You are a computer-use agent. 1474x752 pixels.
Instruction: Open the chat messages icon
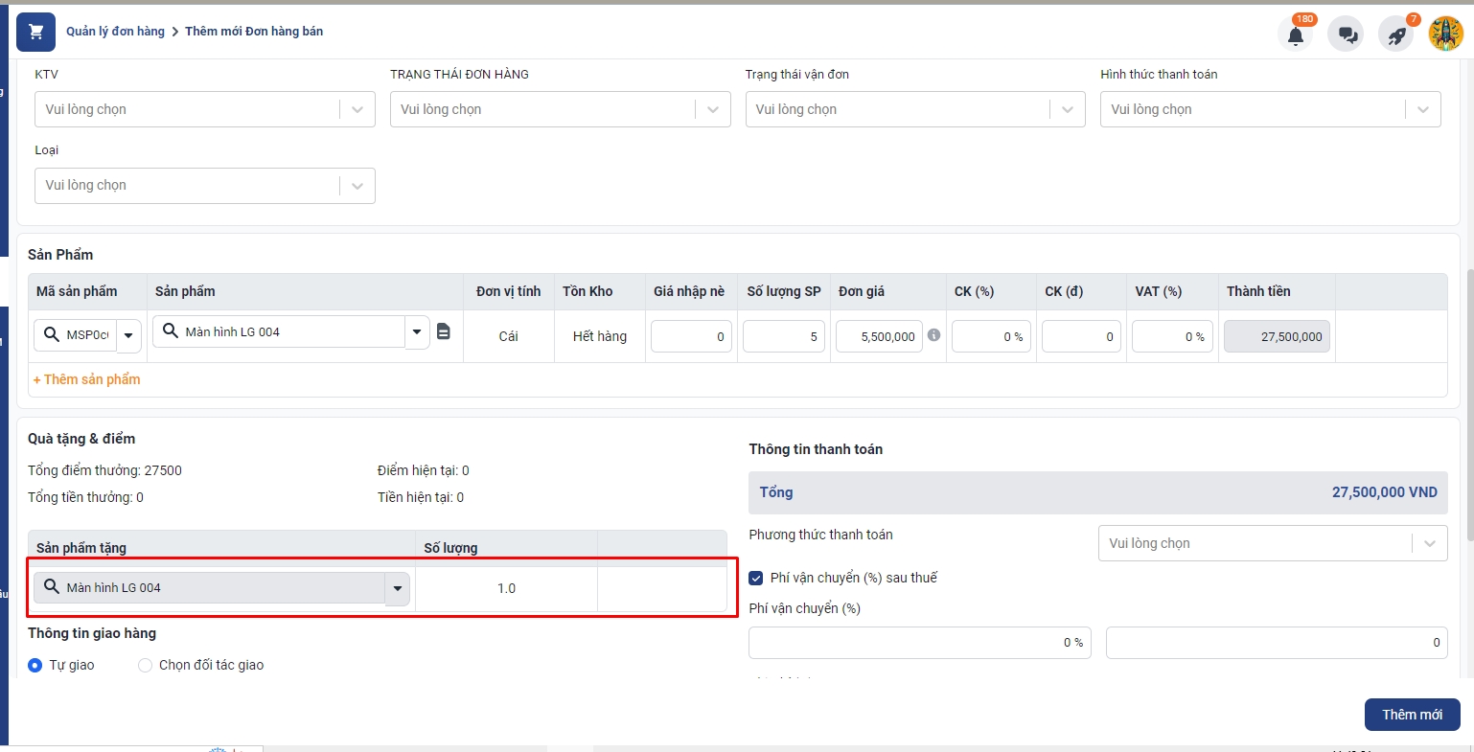pyautogui.click(x=1346, y=34)
